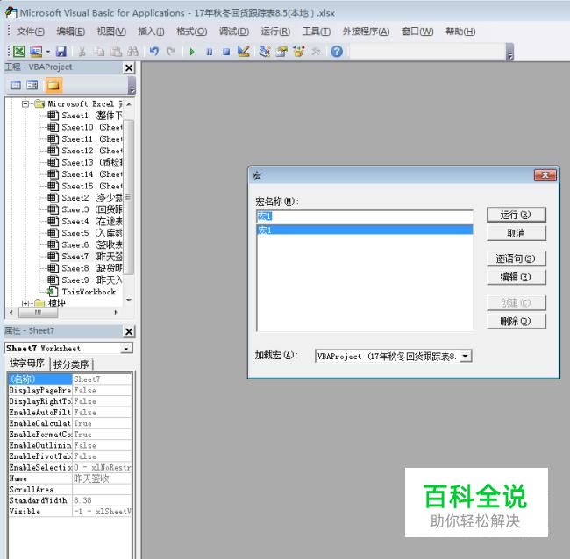This screenshot has height=559, width=570.
Task: Click the Reset stop icon
Action: tap(226, 52)
